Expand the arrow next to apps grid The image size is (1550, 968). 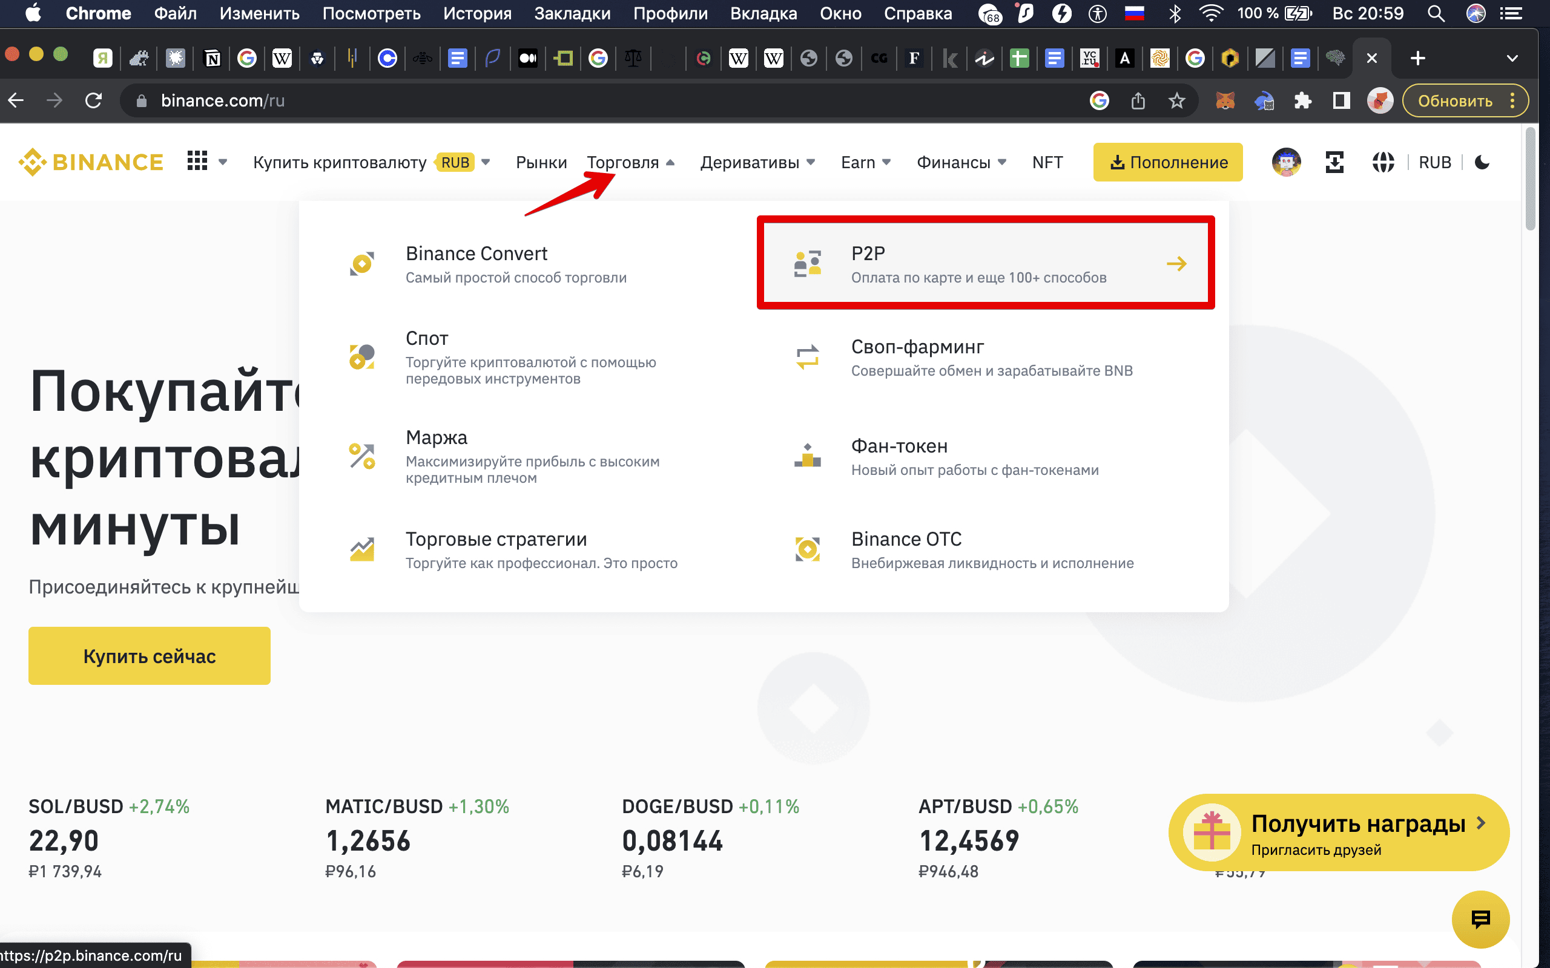pos(223,163)
